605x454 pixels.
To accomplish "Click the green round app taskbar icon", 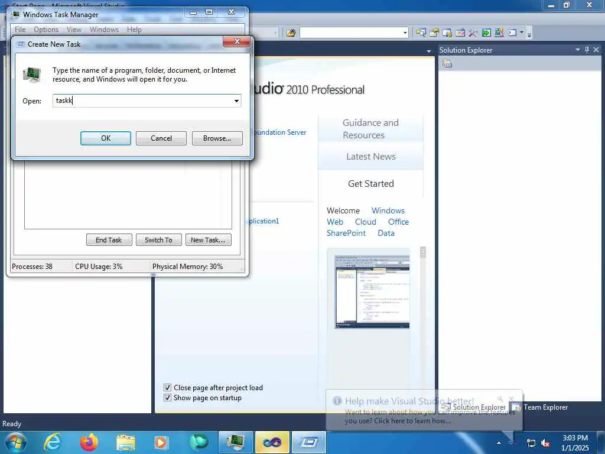I will tap(199, 442).
